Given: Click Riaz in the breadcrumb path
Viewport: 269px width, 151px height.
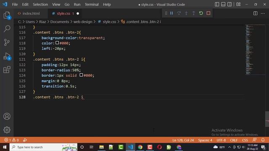Looking at the screenshot, I should (42, 22).
